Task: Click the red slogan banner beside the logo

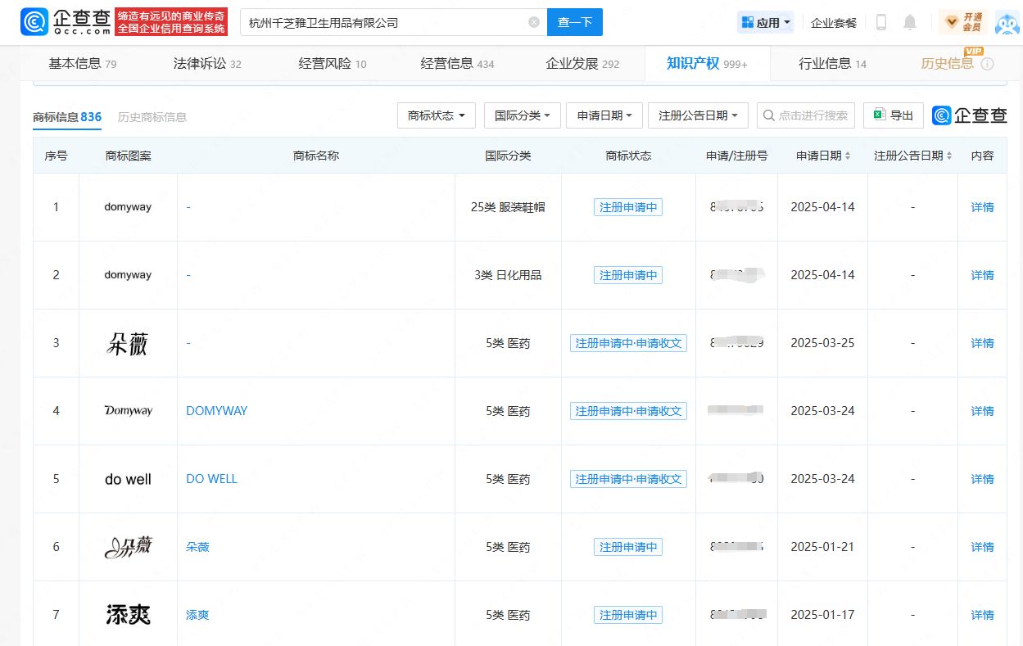Action: tap(171, 22)
